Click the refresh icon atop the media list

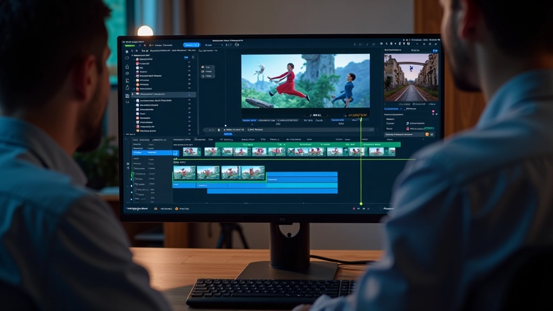[x=193, y=57]
